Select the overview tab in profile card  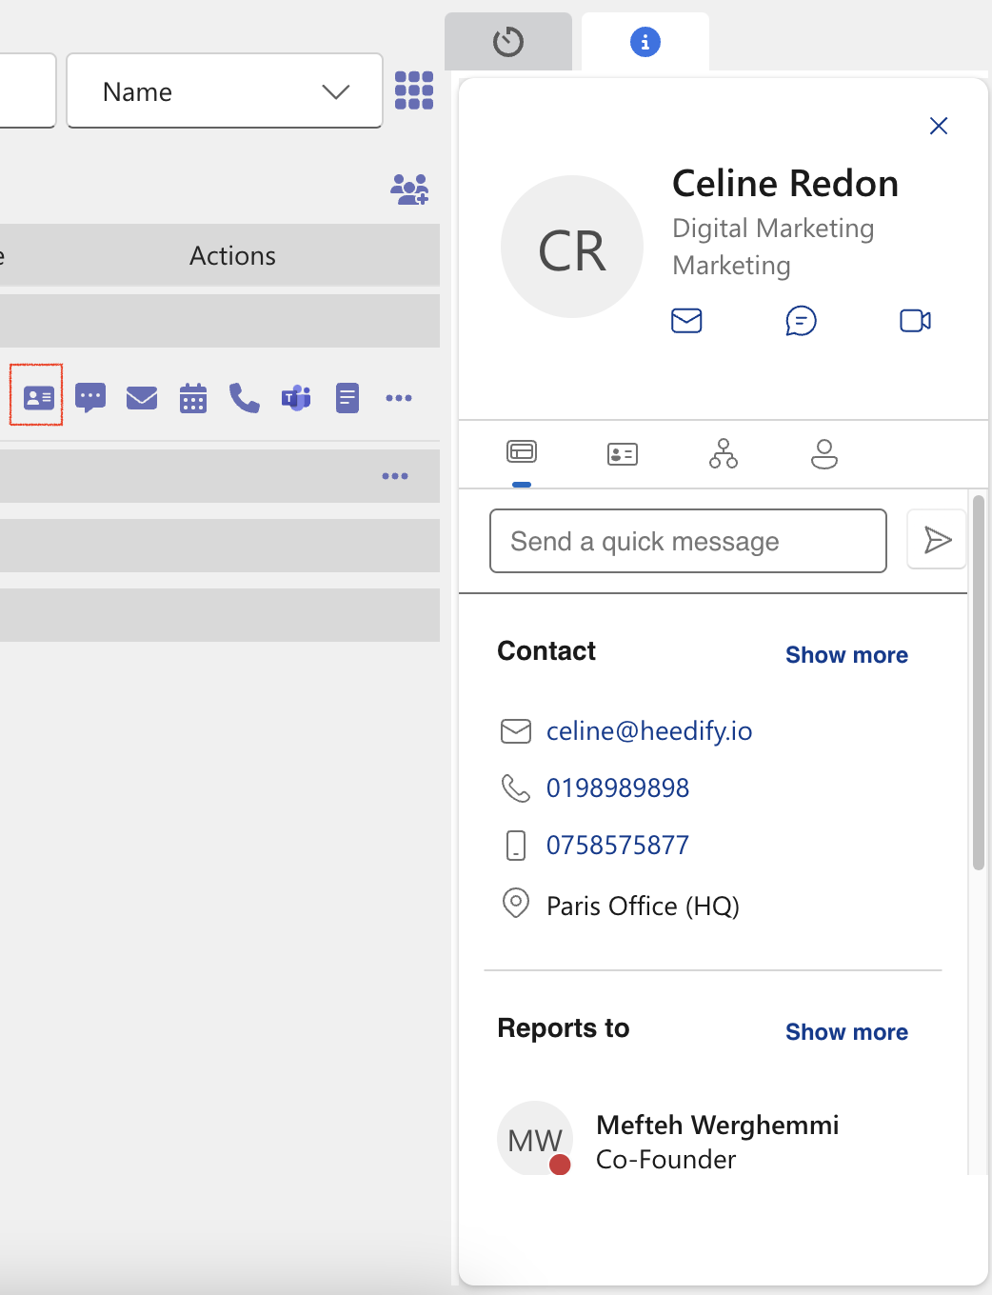tap(522, 453)
